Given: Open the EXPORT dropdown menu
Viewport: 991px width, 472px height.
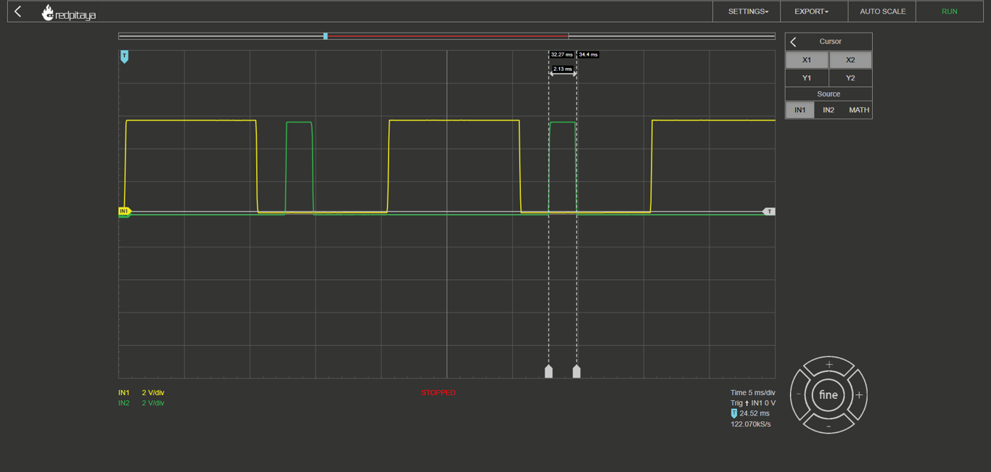Looking at the screenshot, I should pos(813,12).
